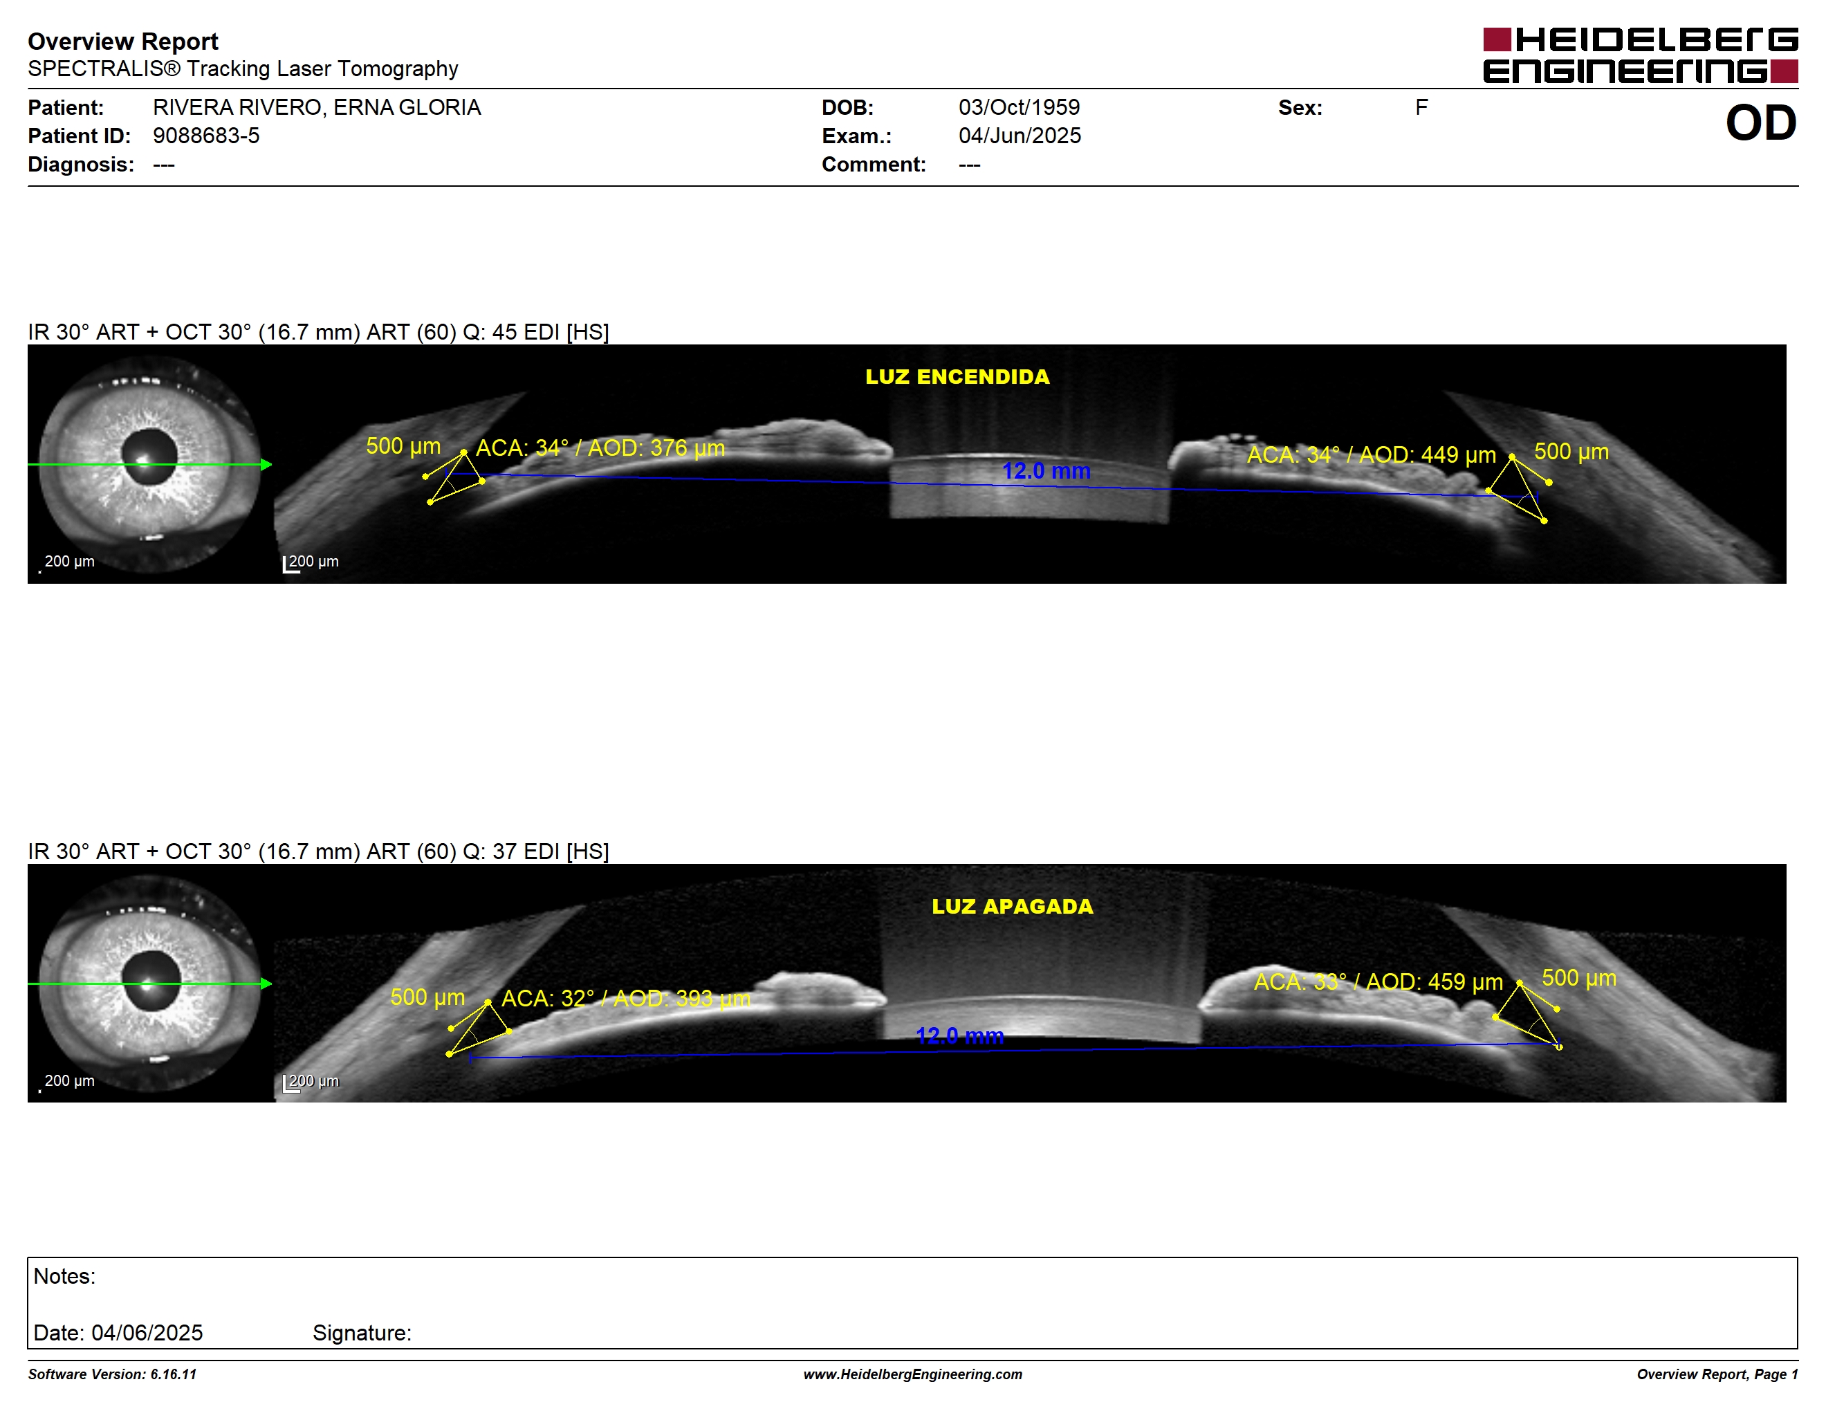Click 'LUZ APAGADA' annotation
This screenshot has height=1411, width=1826.
[1013, 907]
